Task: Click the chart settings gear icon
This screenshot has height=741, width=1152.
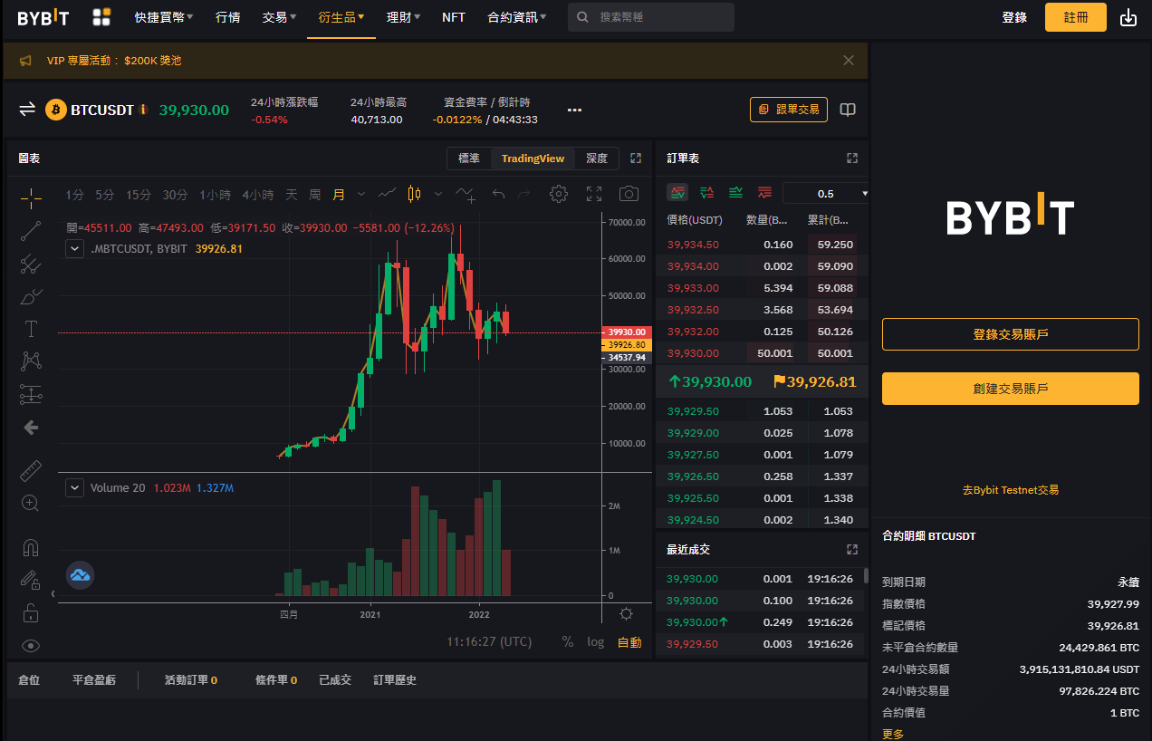Action: [559, 194]
